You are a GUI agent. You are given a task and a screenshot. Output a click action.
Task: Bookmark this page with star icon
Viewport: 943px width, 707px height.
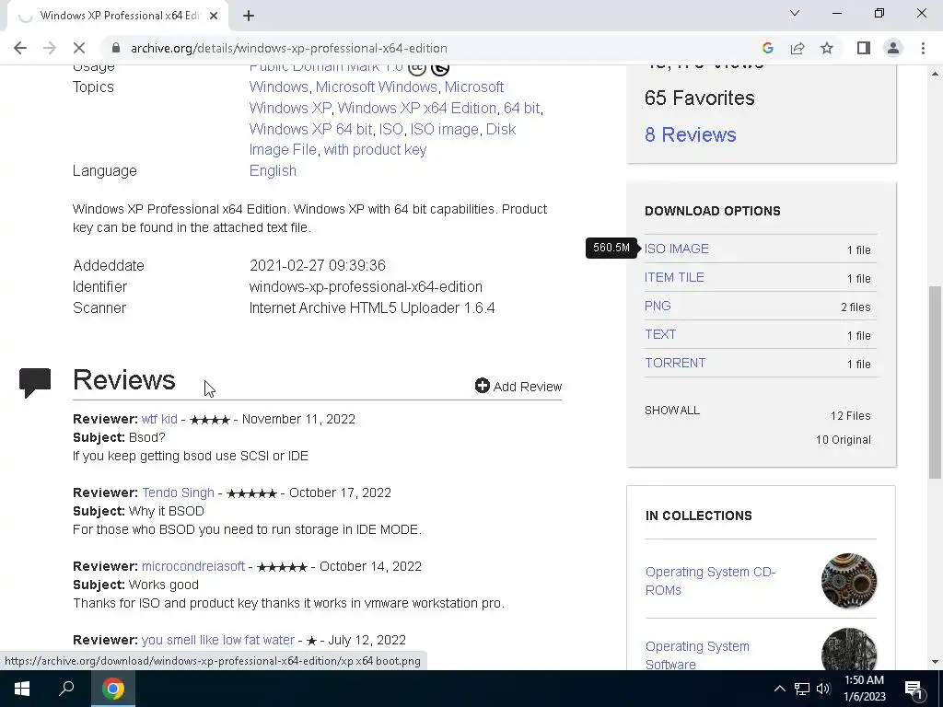(x=827, y=48)
